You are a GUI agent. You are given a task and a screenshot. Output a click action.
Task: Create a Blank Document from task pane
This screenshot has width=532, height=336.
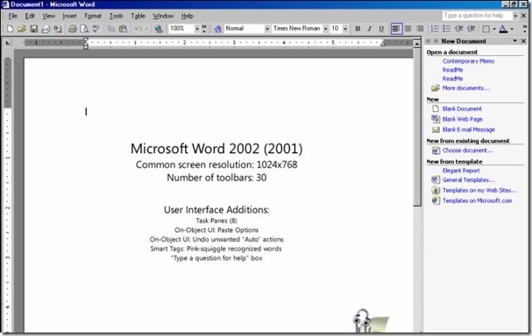point(462,108)
